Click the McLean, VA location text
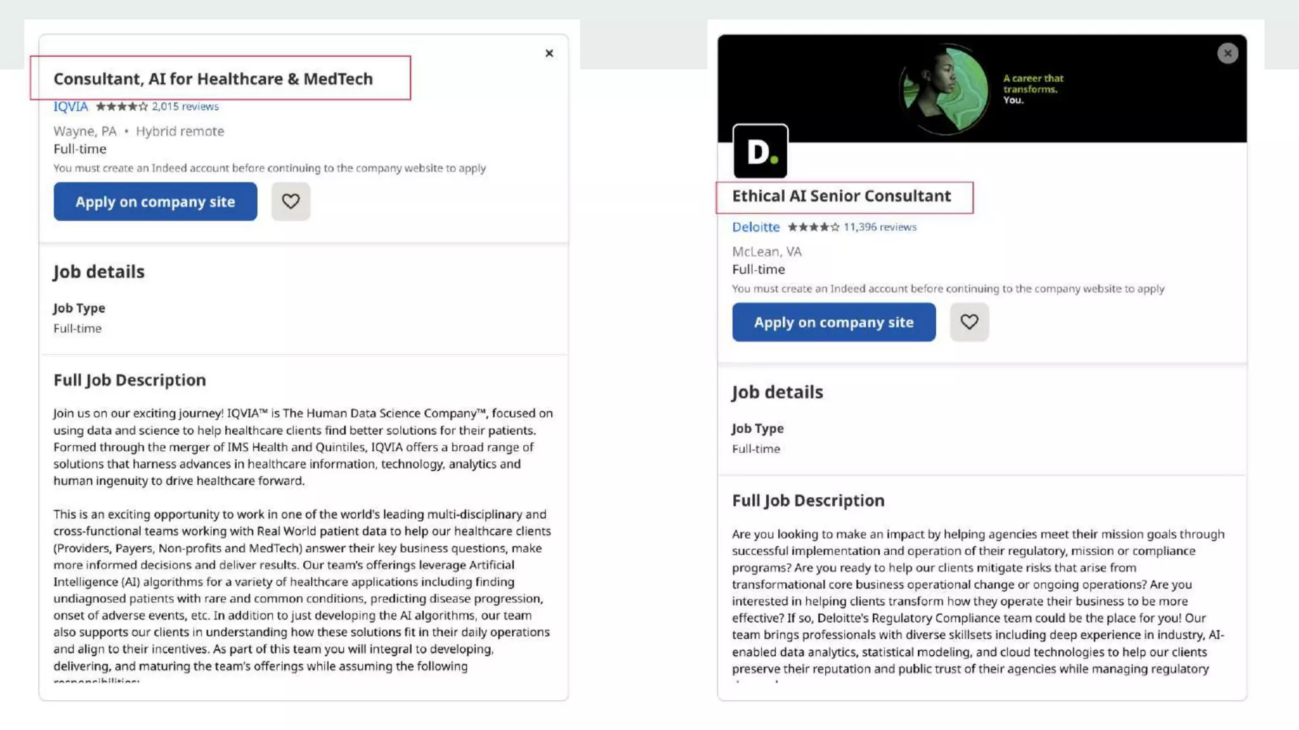The width and height of the screenshot is (1299, 730). 767,252
